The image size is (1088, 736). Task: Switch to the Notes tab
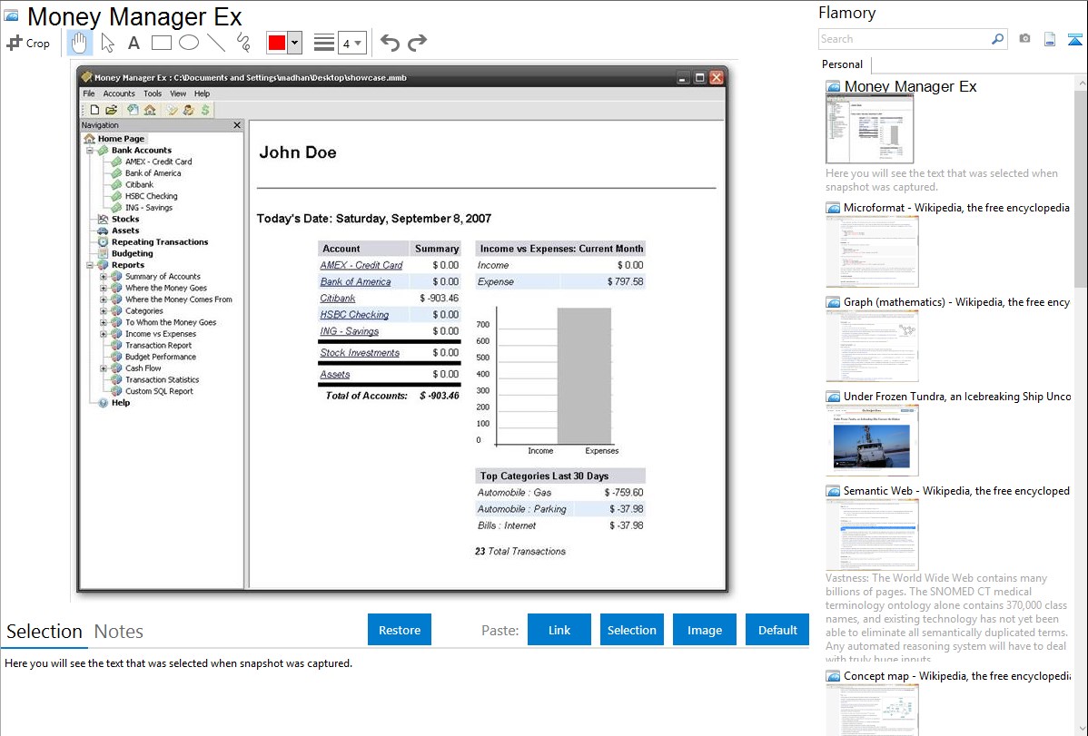[x=119, y=632]
